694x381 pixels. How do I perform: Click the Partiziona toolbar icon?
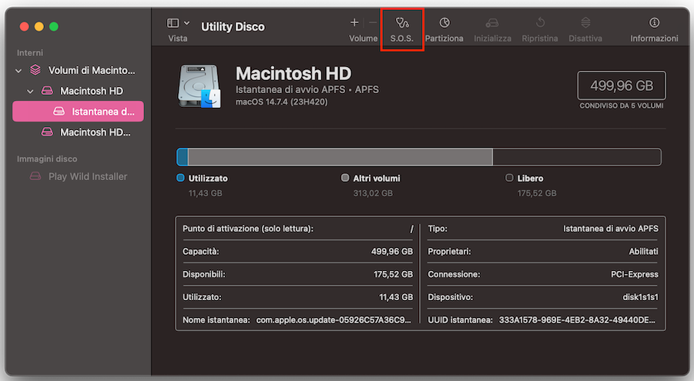(x=444, y=28)
